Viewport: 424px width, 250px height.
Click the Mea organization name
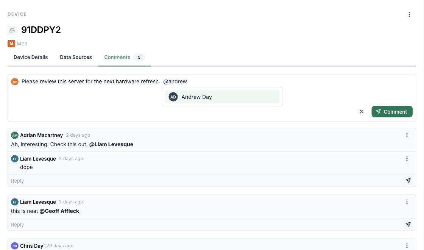[22, 44]
